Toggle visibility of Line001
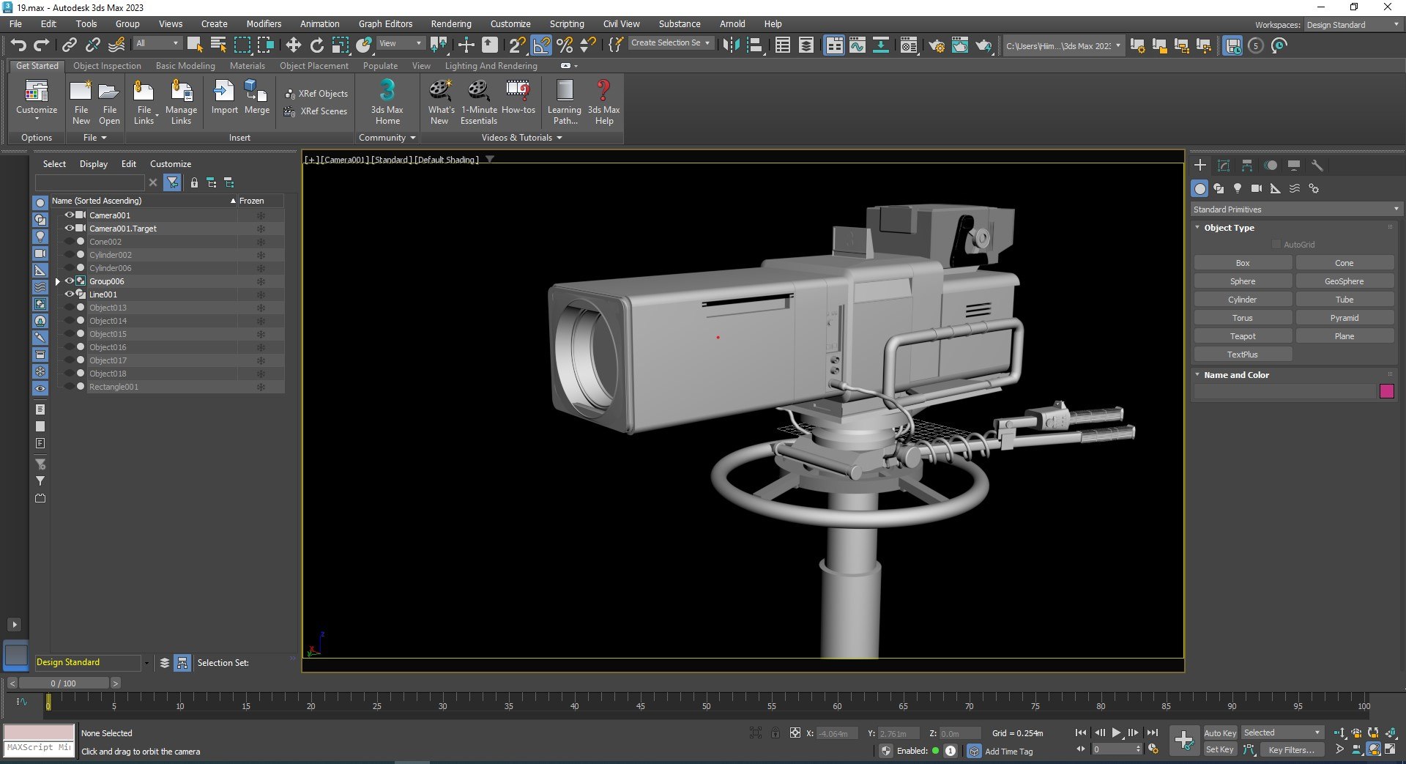 [x=70, y=294]
